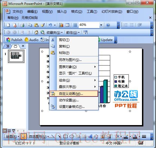Apply the Fill Color bucket
The image size is (156, 148).
tap(117, 136)
